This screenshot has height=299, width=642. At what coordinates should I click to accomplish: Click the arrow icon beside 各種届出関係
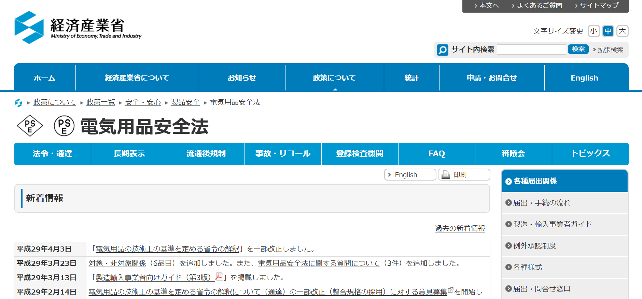(x=508, y=181)
